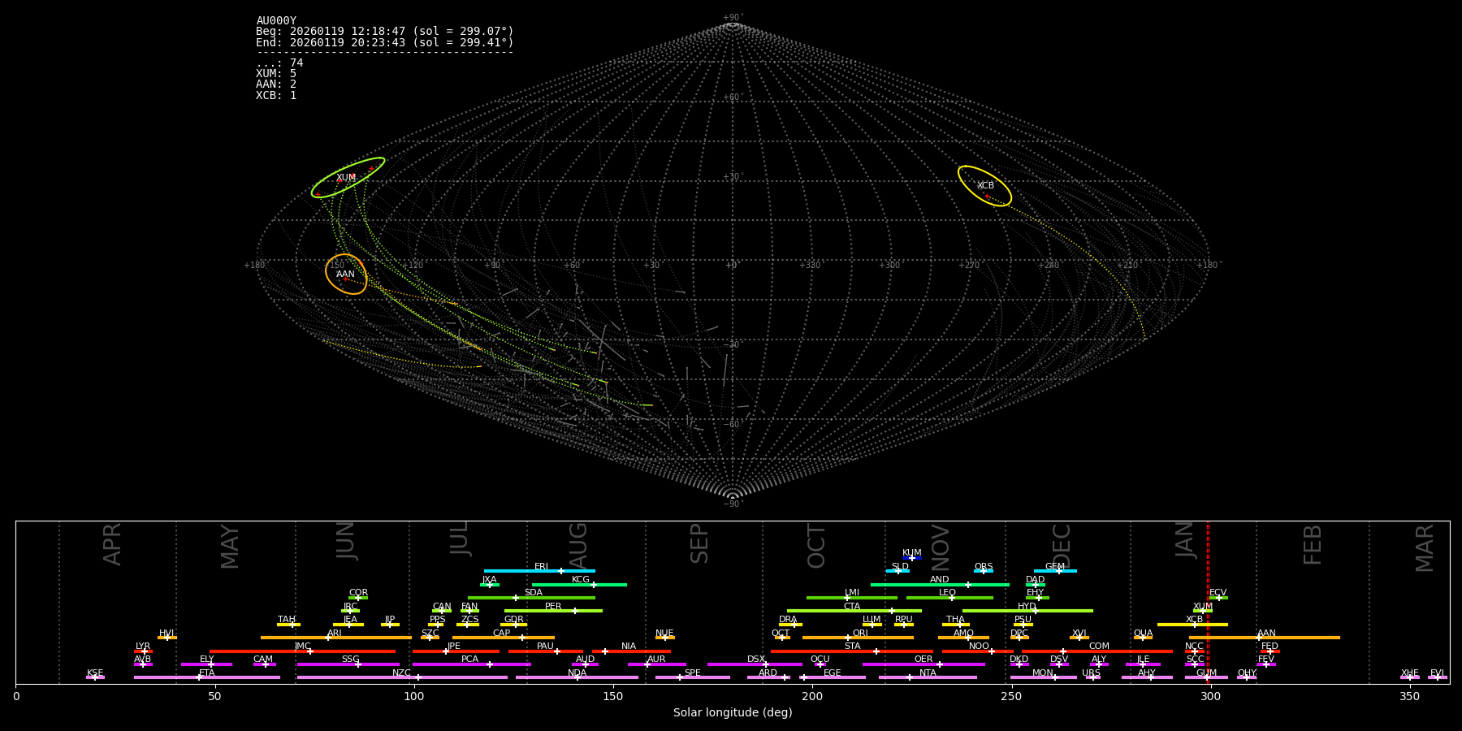The width and height of the screenshot is (1462, 731).
Task: Click the legend entry "XUM: 5"
Action: coord(276,74)
